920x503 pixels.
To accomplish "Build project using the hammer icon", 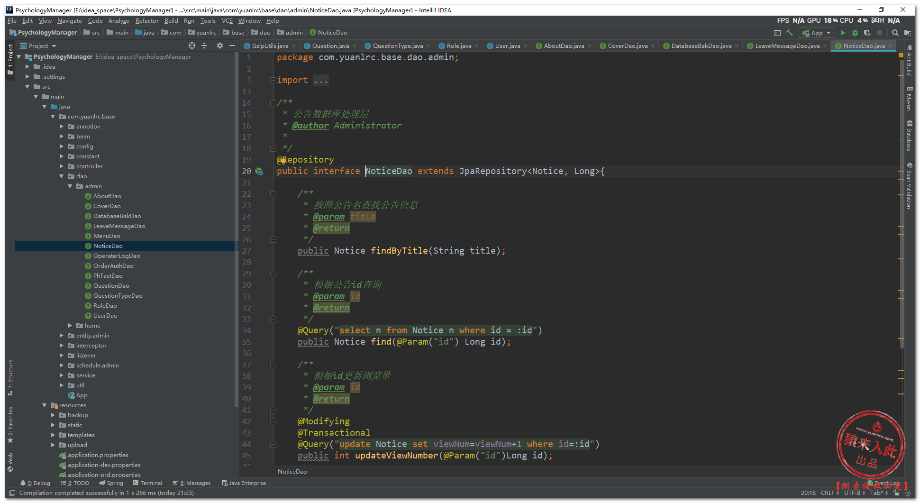I will (789, 33).
